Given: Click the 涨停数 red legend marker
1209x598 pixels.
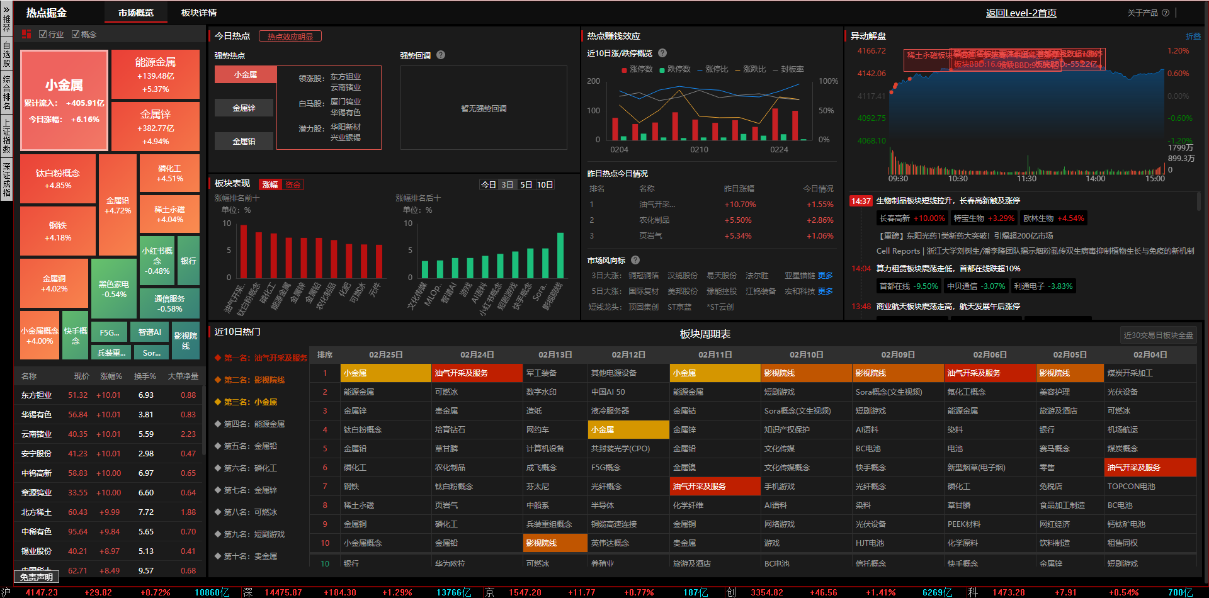Looking at the screenshot, I should coord(624,70).
